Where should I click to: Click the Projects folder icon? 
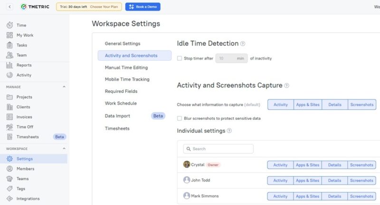tap(9, 97)
